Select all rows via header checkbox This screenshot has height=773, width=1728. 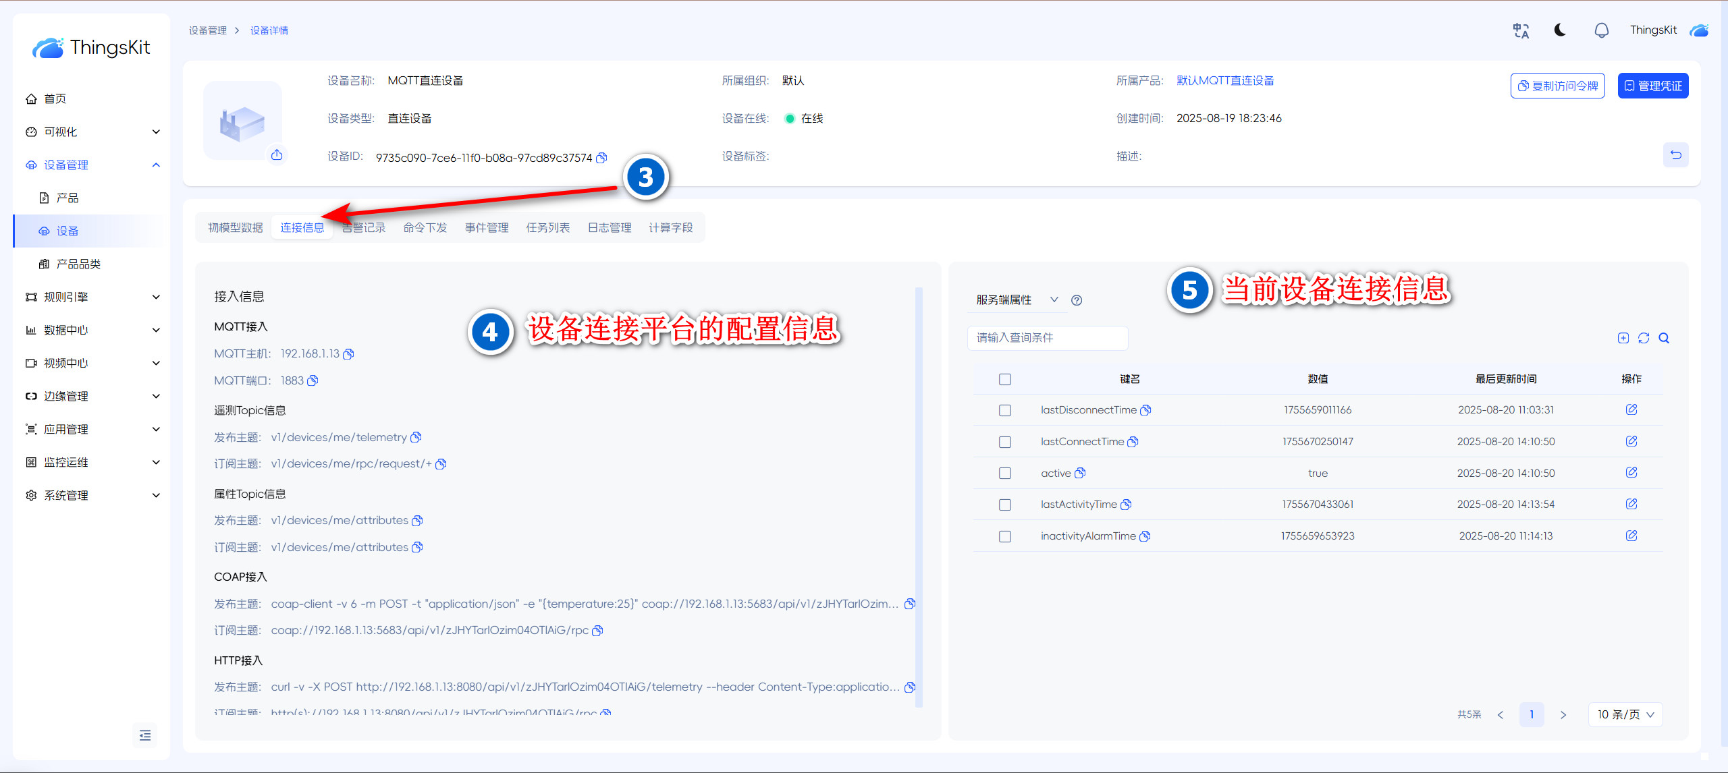(x=1005, y=379)
